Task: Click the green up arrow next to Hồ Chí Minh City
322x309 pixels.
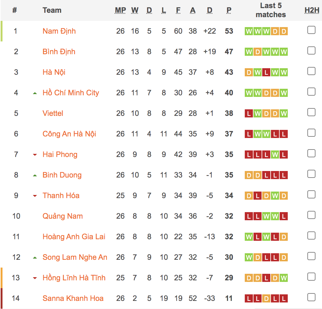Action: [34, 92]
